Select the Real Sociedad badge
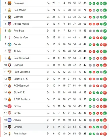The width and height of the screenshot is (109, 137). [9, 58]
